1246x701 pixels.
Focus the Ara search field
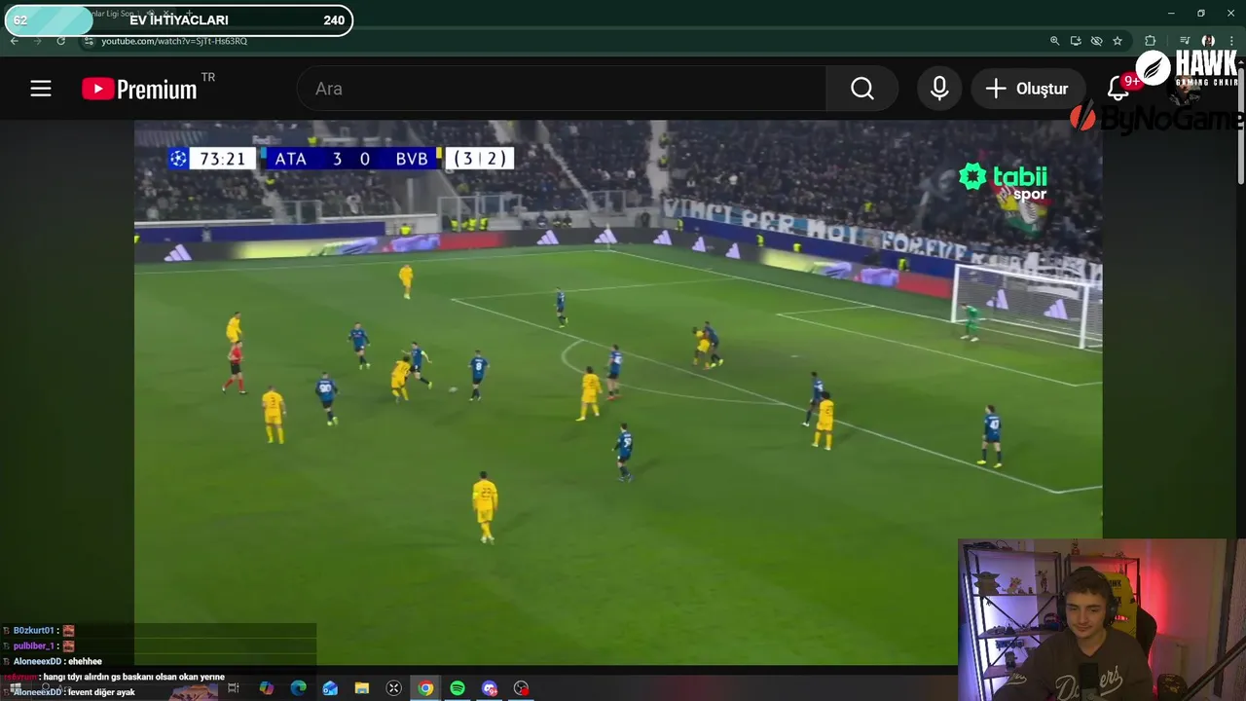point(562,89)
